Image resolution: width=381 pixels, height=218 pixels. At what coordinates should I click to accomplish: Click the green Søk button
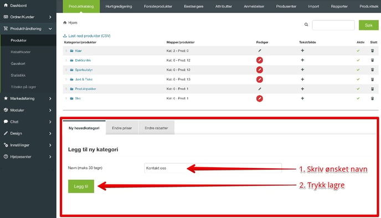[369, 25]
